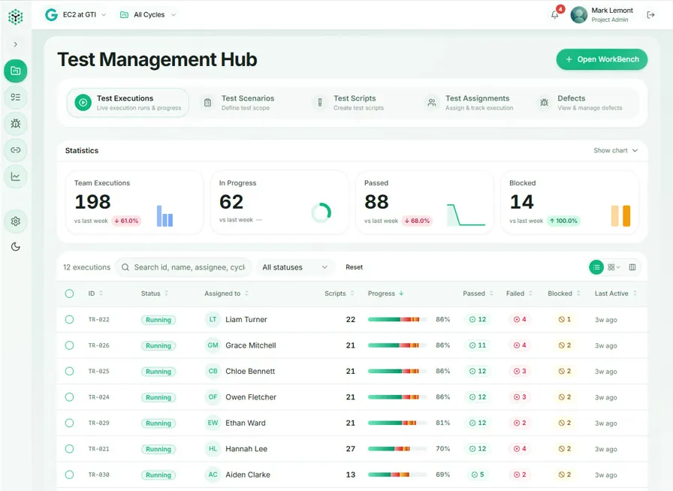Click the Team Executions bar chart icon

pos(164,216)
